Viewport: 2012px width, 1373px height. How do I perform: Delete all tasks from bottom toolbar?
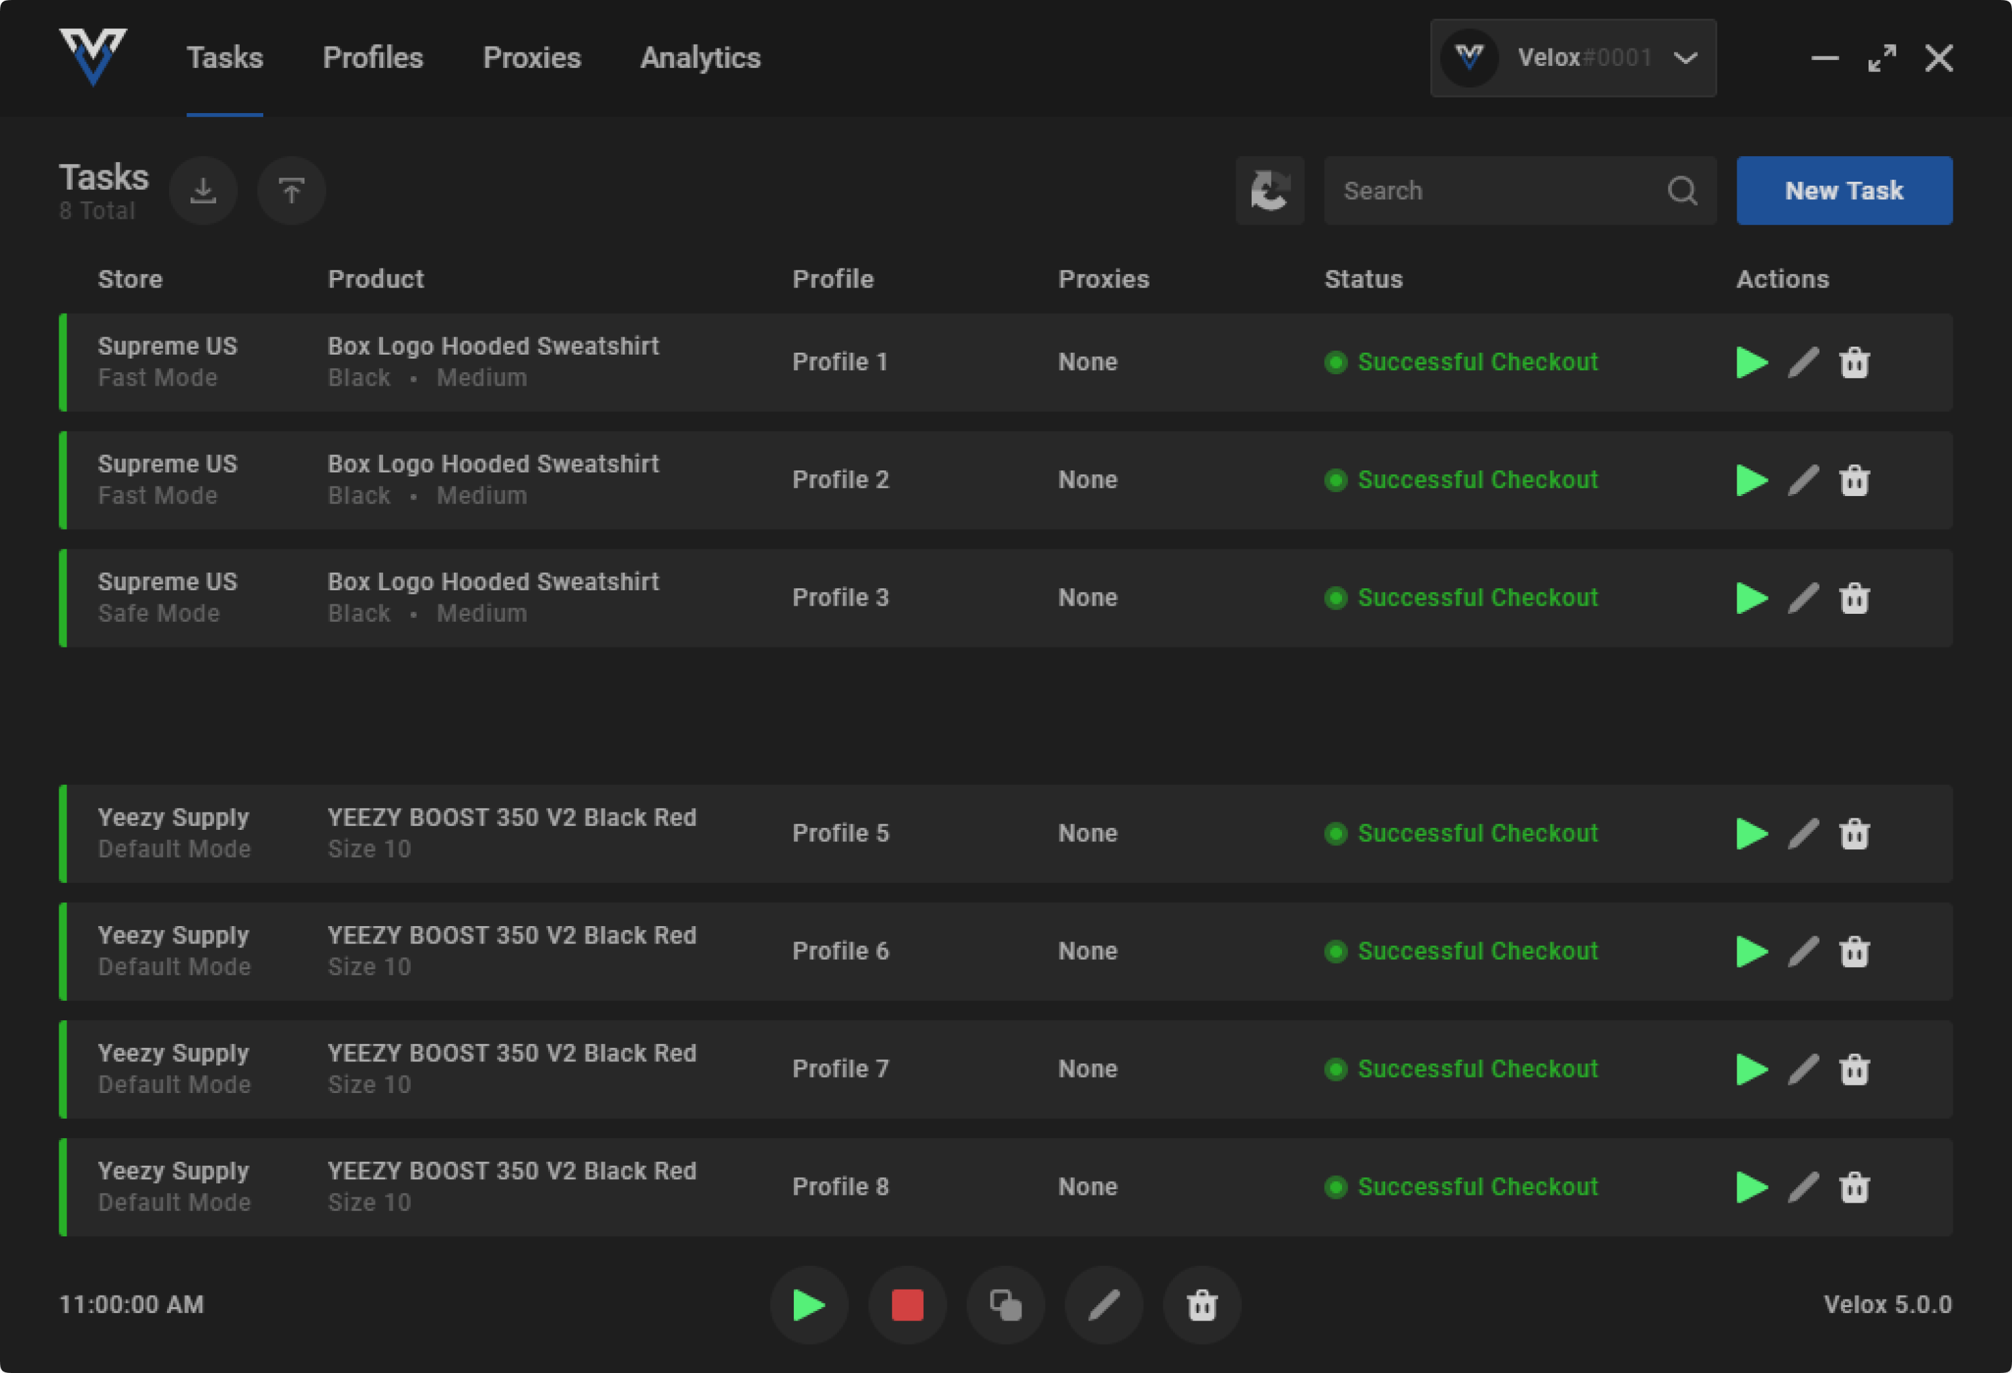tap(1203, 1304)
